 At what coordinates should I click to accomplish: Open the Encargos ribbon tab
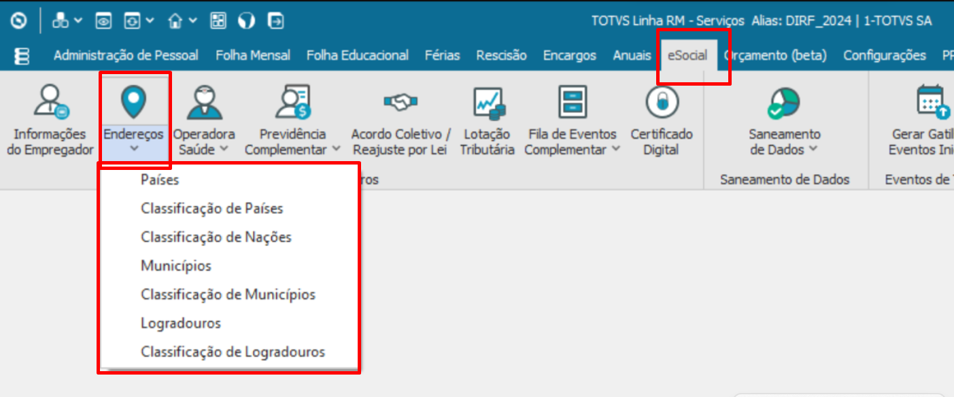(x=570, y=56)
